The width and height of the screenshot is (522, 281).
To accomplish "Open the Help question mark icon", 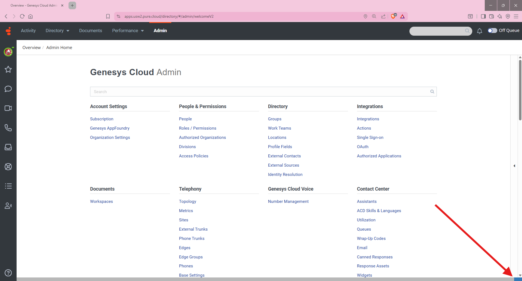I will tap(8, 273).
